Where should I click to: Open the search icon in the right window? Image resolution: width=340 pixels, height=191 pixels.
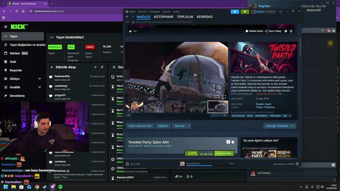coord(323,31)
